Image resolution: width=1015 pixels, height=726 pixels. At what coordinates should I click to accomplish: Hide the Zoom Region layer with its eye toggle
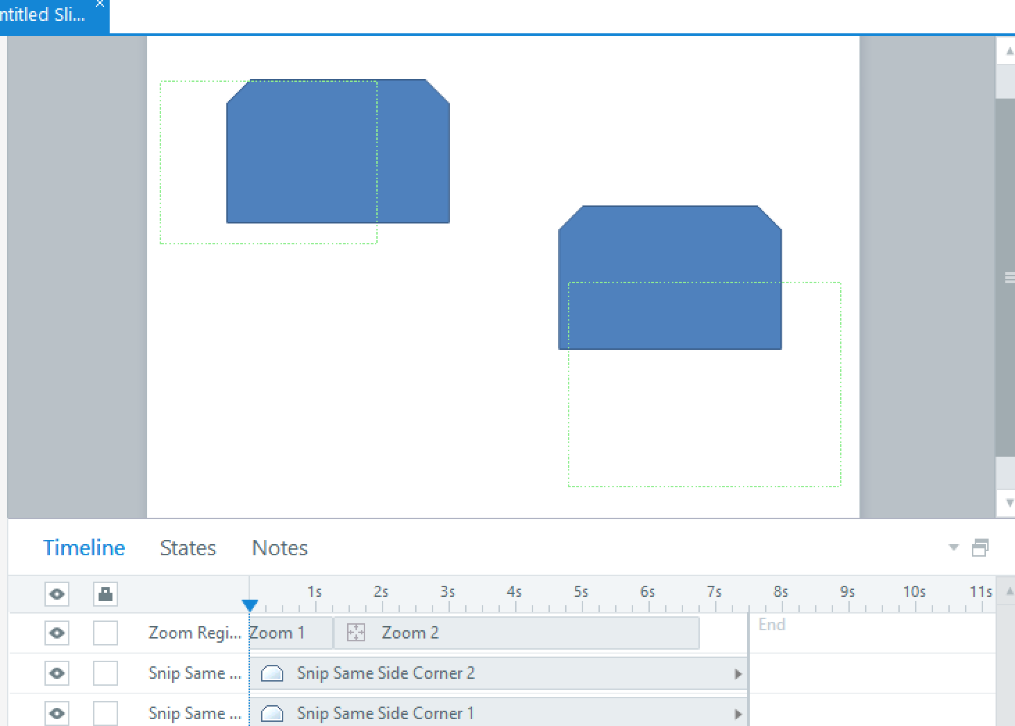point(56,632)
